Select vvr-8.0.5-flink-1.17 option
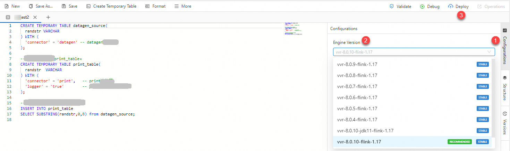 [412, 108]
